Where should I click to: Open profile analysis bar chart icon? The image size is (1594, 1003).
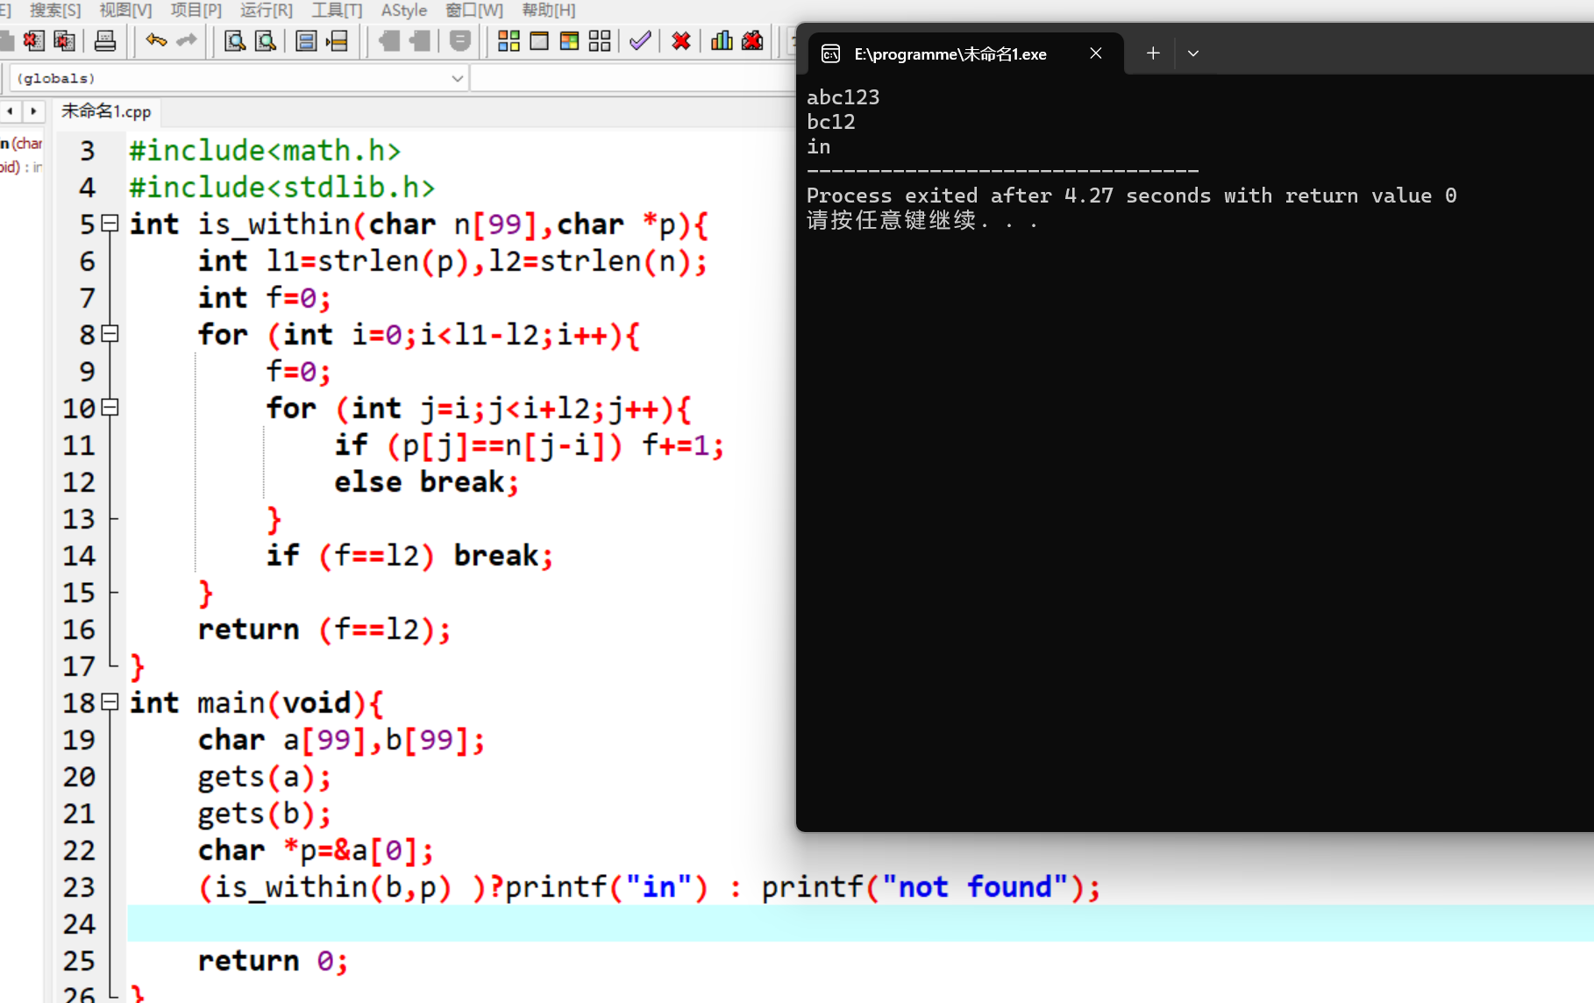tap(722, 40)
